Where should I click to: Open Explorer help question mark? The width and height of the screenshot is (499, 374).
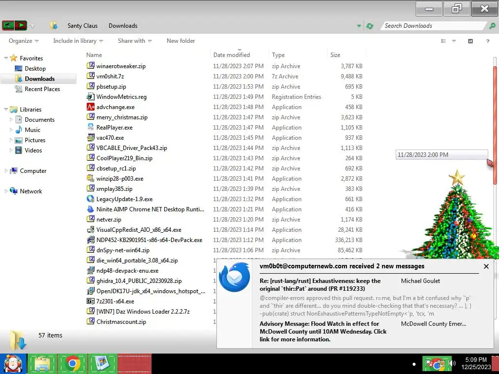[x=487, y=41]
